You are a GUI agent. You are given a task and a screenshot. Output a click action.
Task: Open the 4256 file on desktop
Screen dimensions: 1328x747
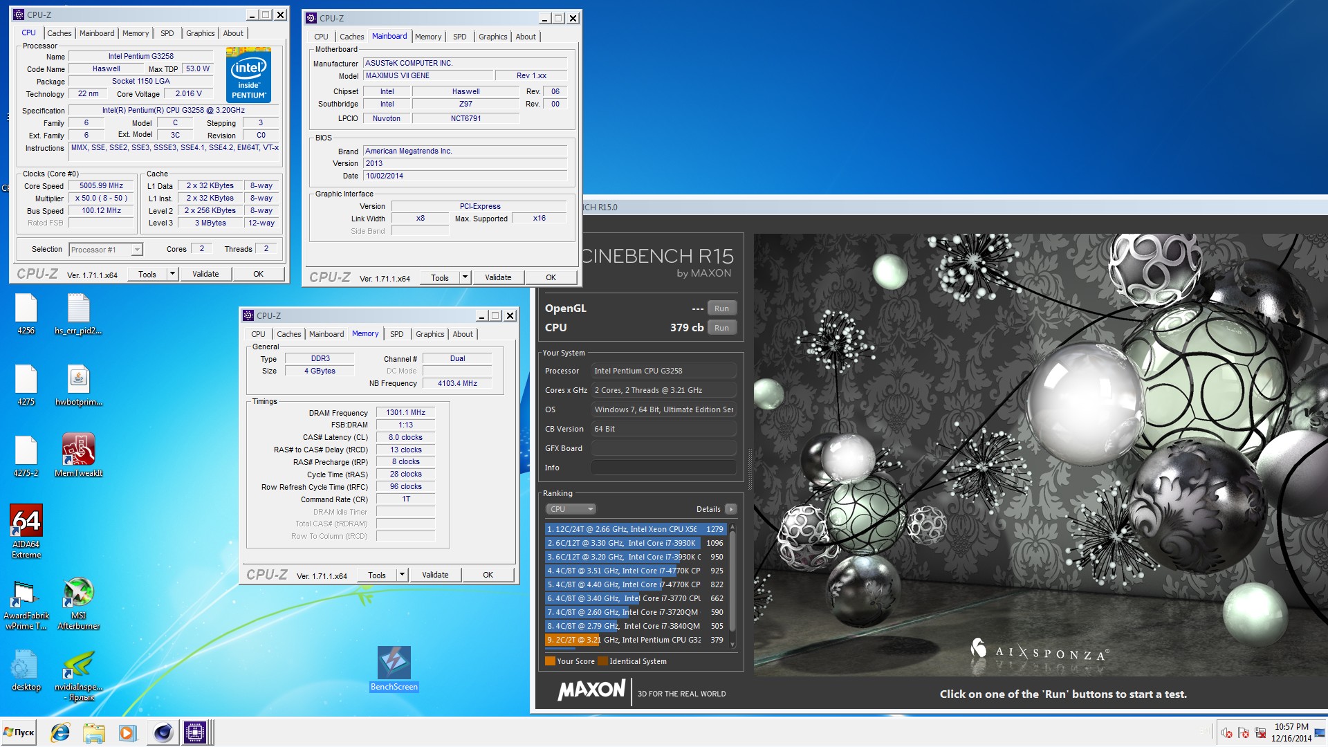tap(26, 314)
